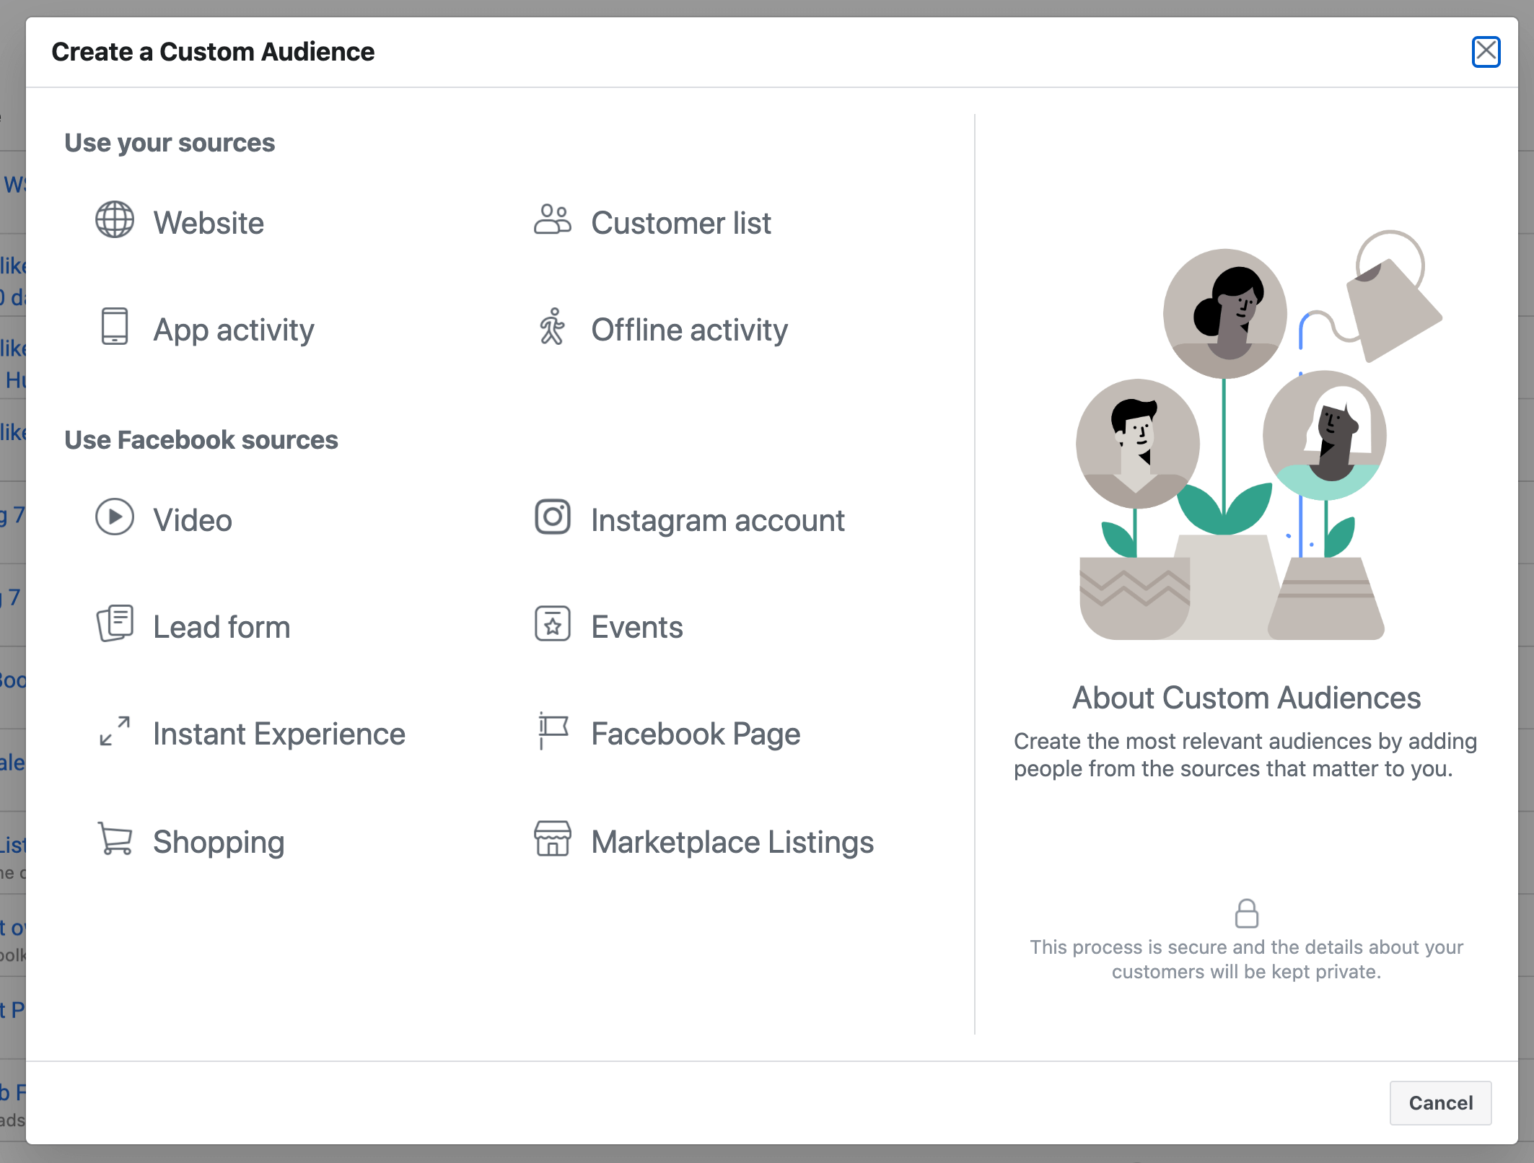
Task: Select the Lead form option
Action: [193, 626]
